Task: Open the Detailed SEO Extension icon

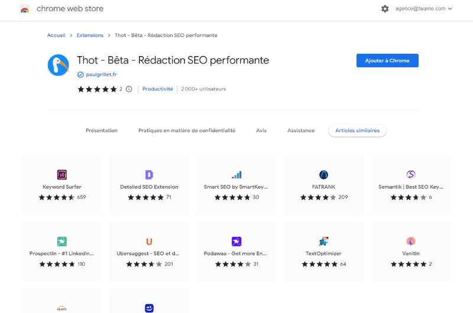Action: 149,175
